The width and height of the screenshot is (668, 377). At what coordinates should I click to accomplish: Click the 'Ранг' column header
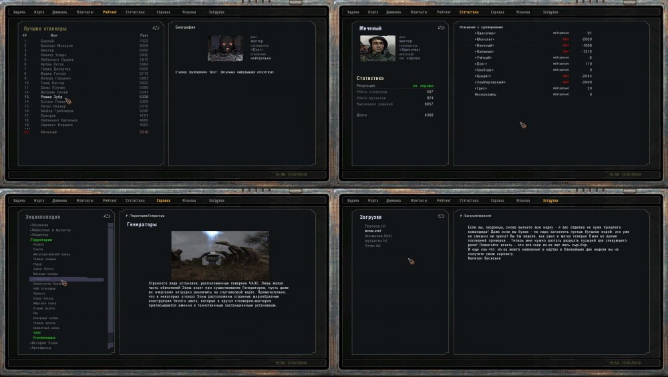pos(144,35)
